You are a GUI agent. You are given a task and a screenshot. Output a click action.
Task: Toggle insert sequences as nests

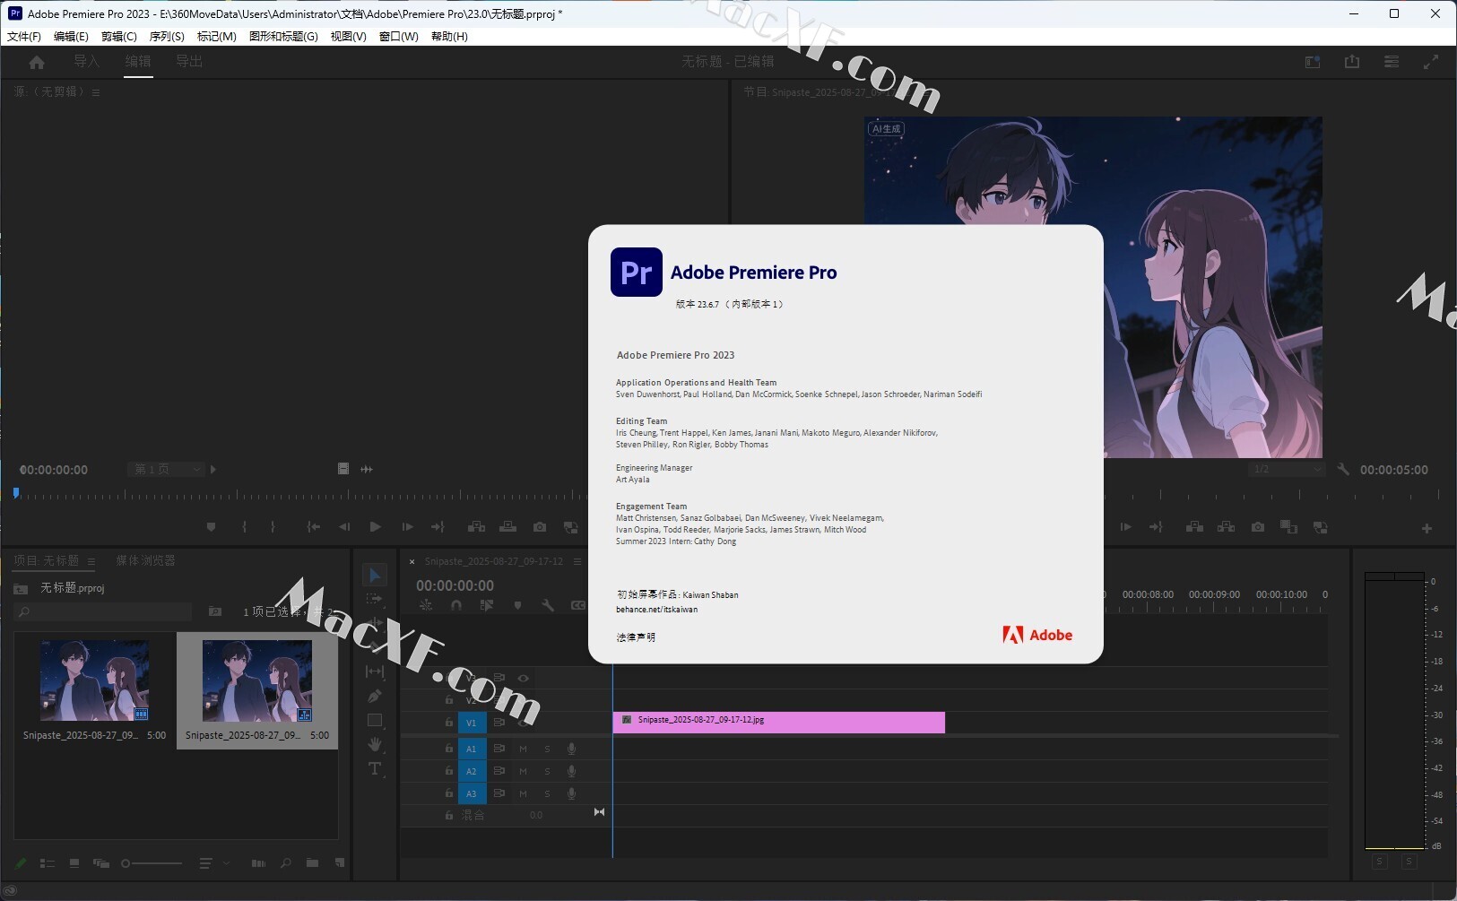[x=426, y=605]
